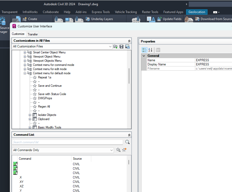
Task: Open the display filter icon beside Save
Action: click(x=127, y=46)
